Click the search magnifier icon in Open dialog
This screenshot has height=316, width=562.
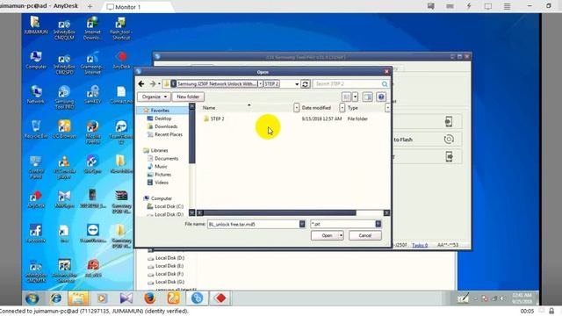[x=385, y=84]
